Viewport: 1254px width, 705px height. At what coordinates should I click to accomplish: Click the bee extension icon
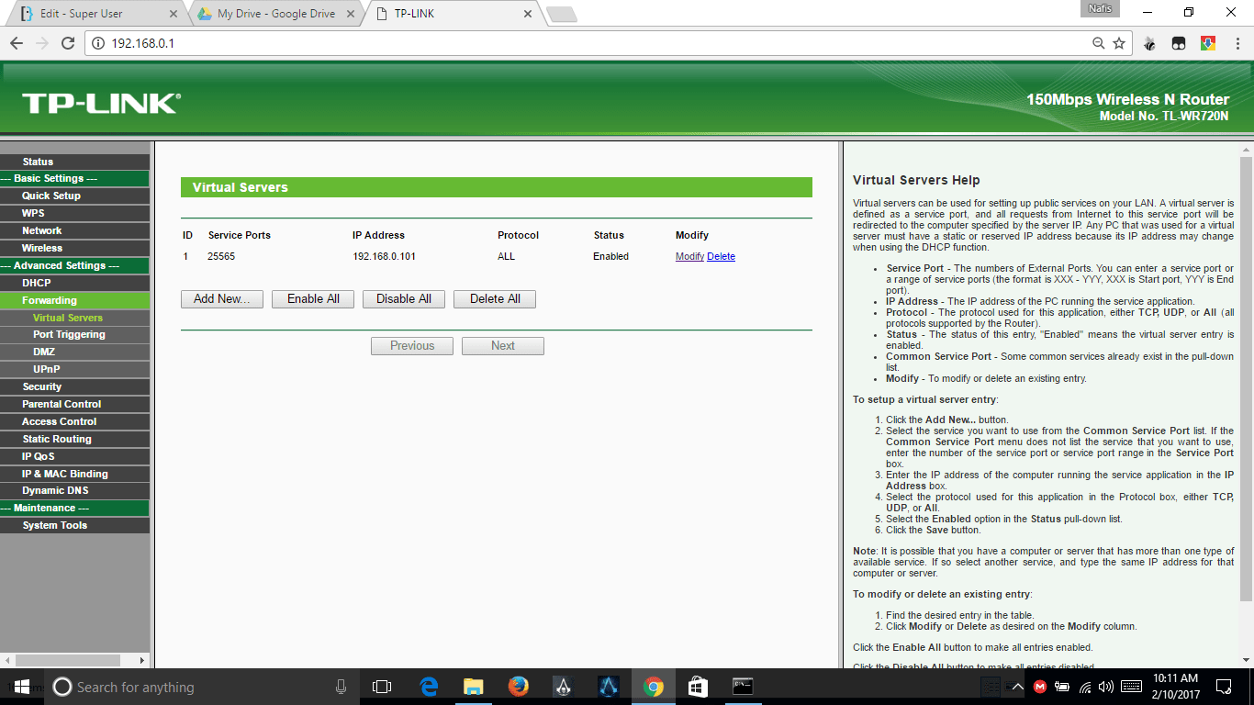[1149, 43]
